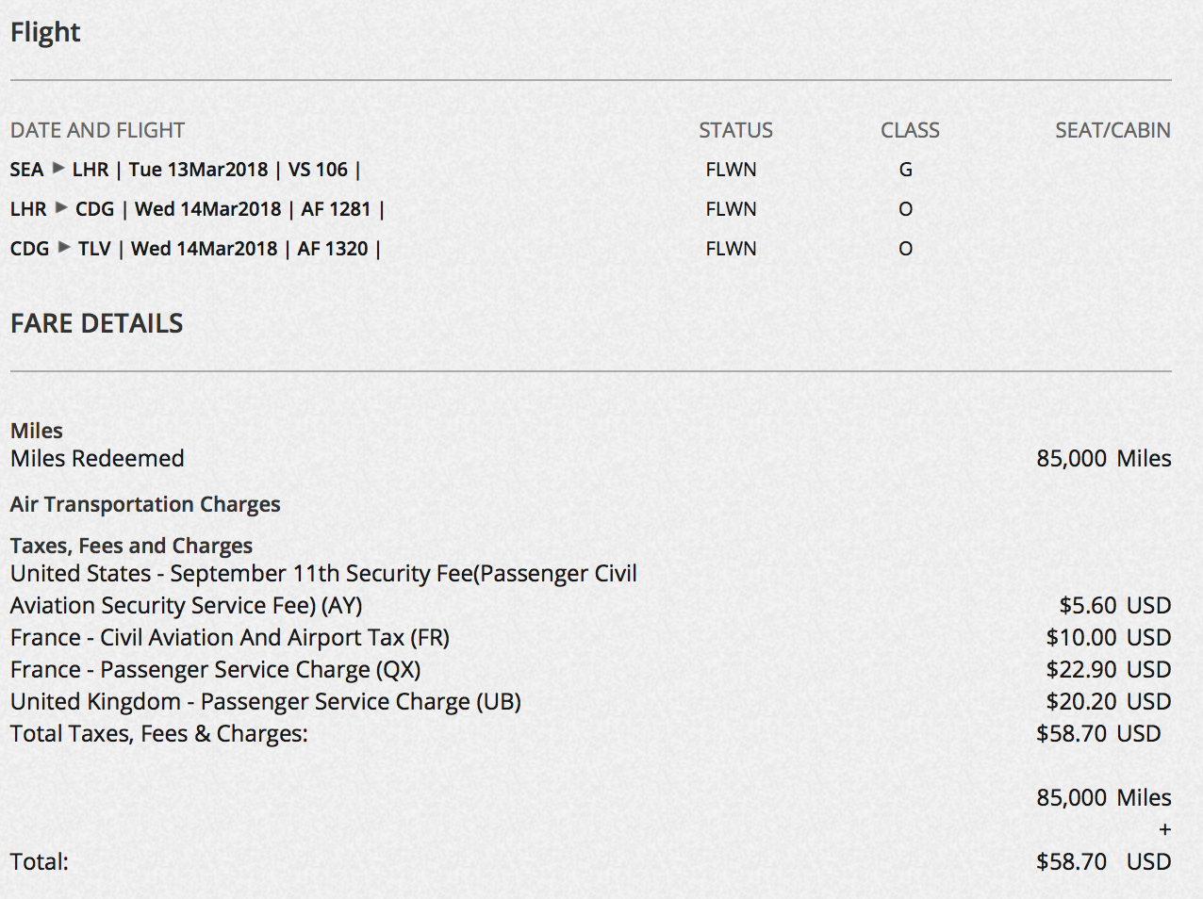This screenshot has width=1203, height=899.
Task: Click class G on the VS 106 row
Action: coord(906,170)
